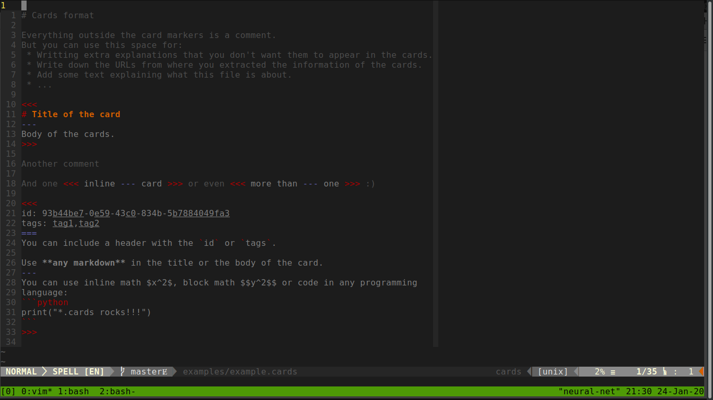The height and width of the screenshot is (400, 713).
Task: Click the --- separator on line 27
Action: coord(29,272)
